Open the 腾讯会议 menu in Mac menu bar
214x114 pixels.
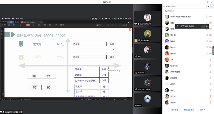point(7,18)
